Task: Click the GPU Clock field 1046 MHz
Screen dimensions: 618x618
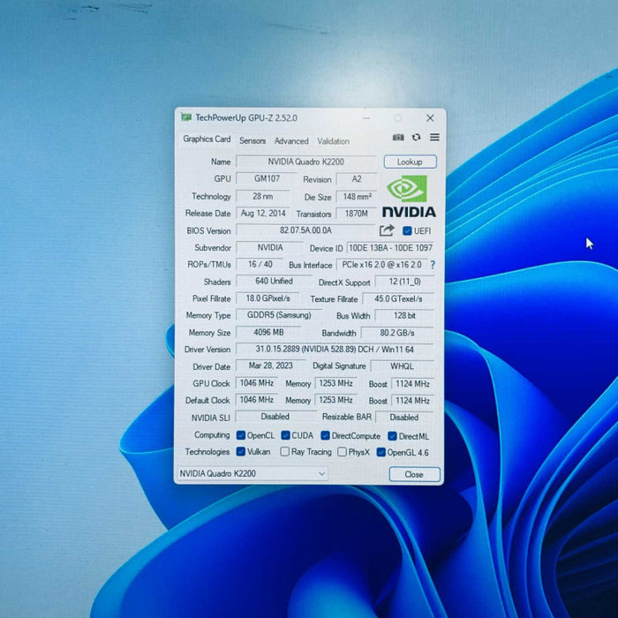Action: coord(257,382)
